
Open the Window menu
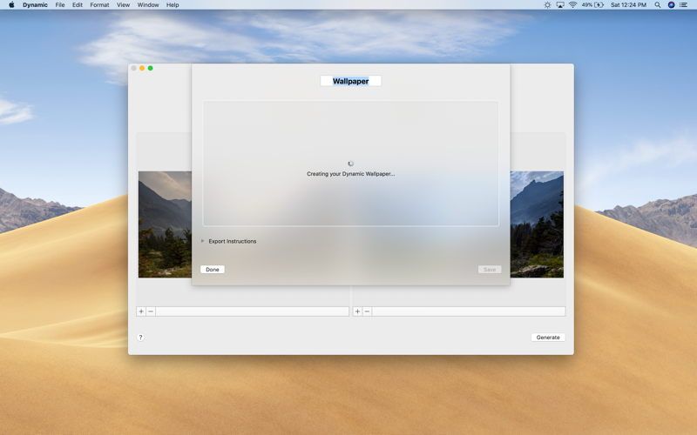[x=148, y=5]
